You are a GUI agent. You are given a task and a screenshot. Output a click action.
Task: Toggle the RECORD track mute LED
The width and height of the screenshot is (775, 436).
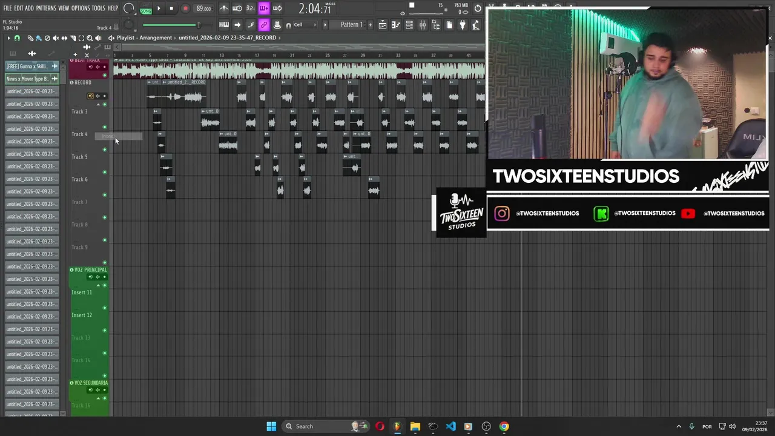click(x=105, y=104)
